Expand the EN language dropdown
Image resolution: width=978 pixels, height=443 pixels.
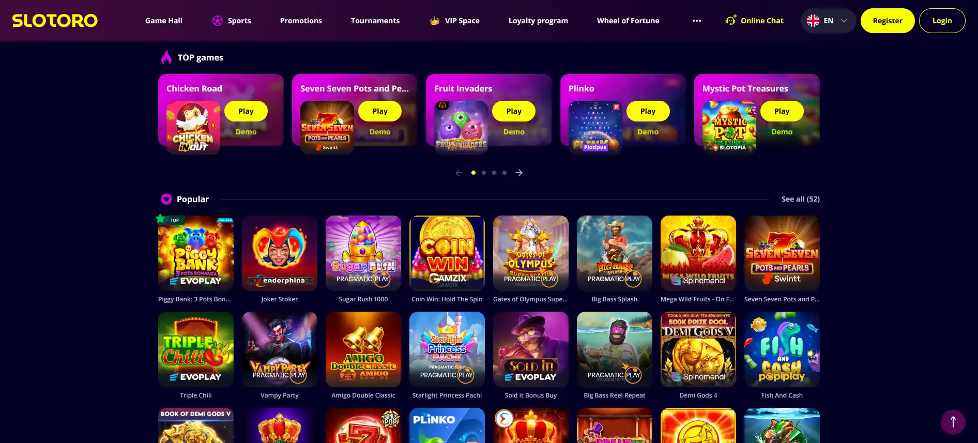click(x=828, y=21)
